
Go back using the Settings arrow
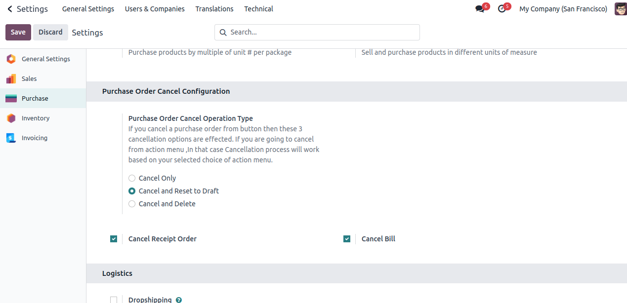[x=10, y=9]
